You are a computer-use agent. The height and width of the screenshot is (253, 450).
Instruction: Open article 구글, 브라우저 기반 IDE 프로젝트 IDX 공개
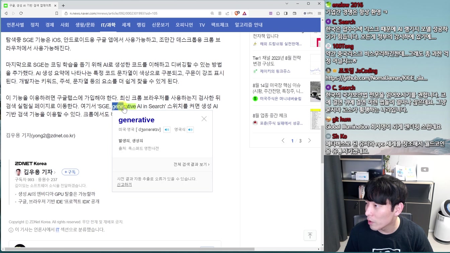(x=59, y=201)
